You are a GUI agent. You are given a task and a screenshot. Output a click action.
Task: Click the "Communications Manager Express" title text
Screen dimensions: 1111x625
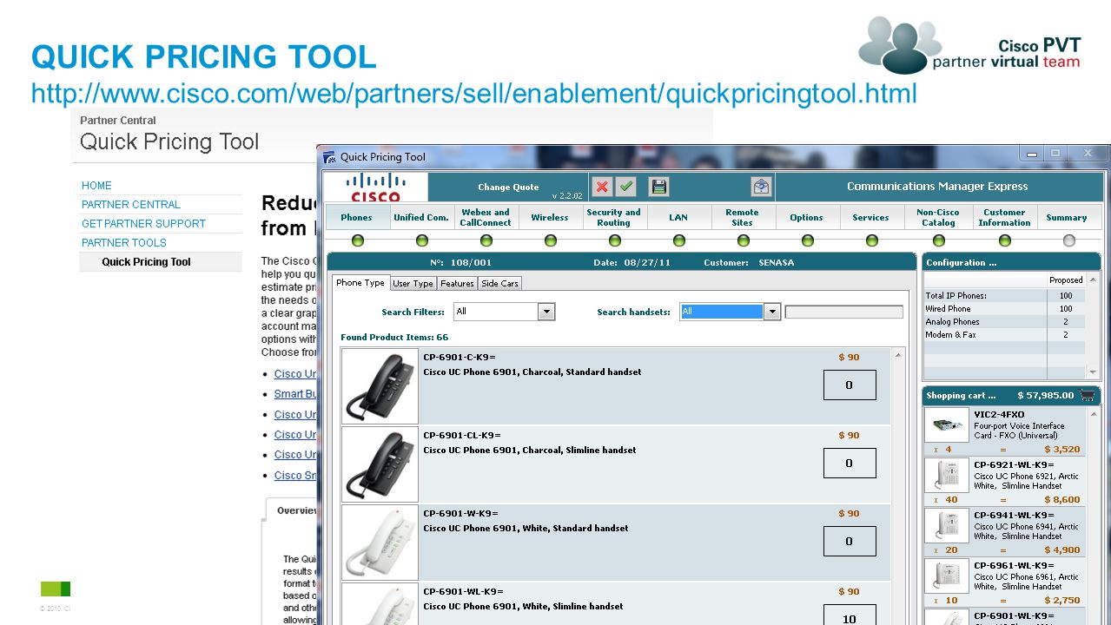pyautogui.click(x=937, y=187)
